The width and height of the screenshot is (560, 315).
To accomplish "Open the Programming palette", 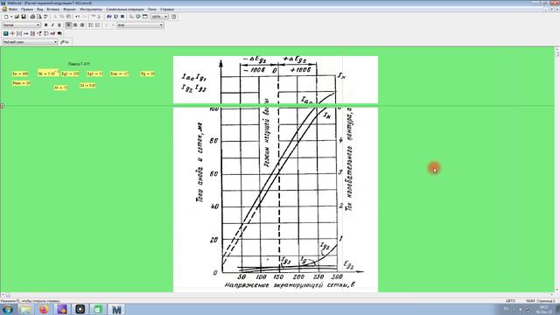I will click(x=46, y=33).
